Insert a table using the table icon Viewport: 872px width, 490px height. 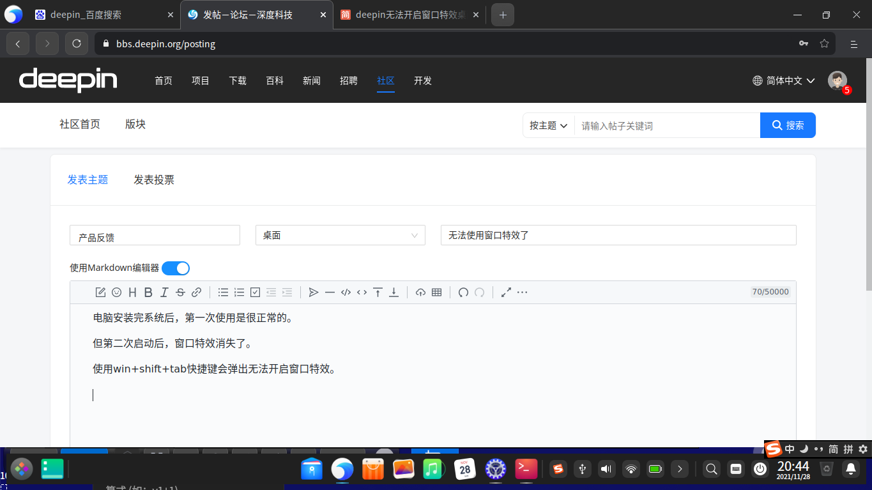coord(436,293)
